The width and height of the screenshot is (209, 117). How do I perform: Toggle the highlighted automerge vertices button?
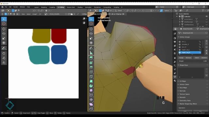(161, 11)
